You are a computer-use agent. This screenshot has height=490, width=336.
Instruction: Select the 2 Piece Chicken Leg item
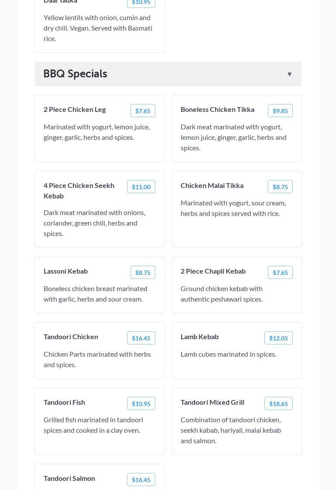point(75,110)
